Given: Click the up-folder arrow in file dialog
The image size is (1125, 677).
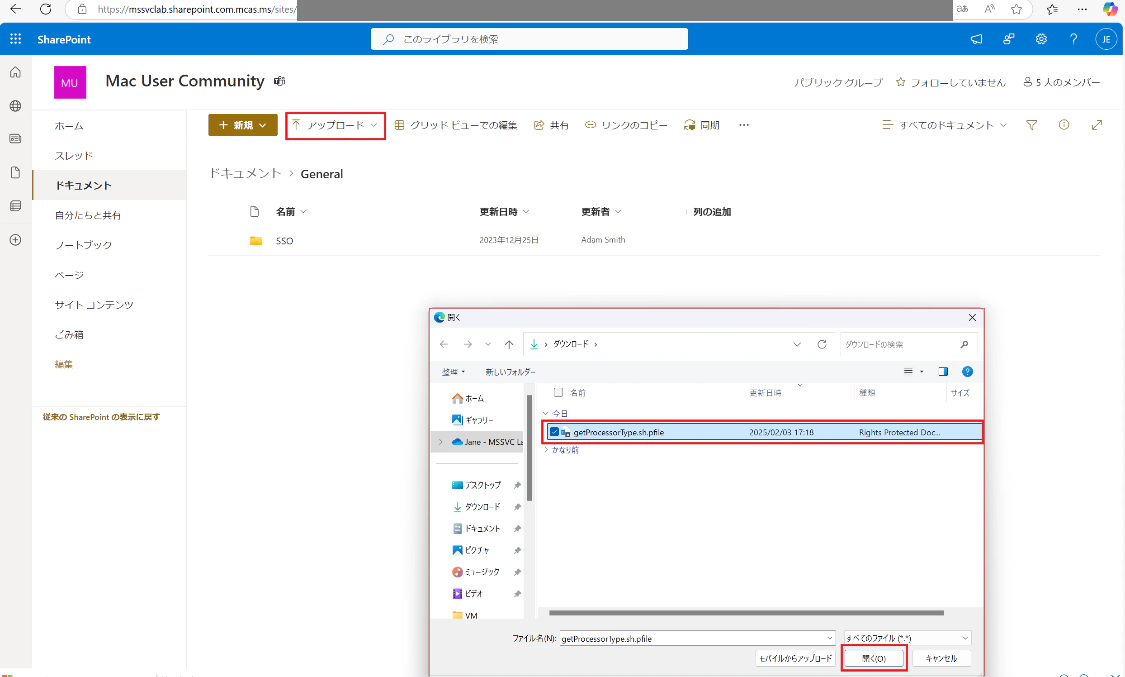Looking at the screenshot, I should tap(509, 344).
